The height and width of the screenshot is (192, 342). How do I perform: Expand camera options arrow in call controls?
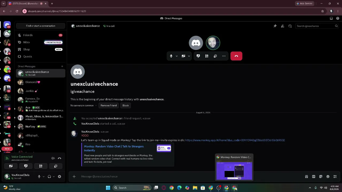[x=189, y=56]
